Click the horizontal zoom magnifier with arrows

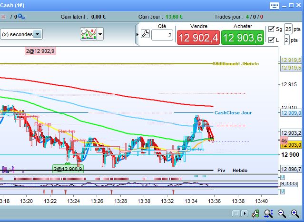[x=269, y=213]
